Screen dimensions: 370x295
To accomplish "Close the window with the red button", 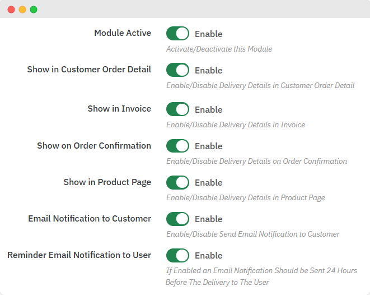I will click(x=11, y=10).
